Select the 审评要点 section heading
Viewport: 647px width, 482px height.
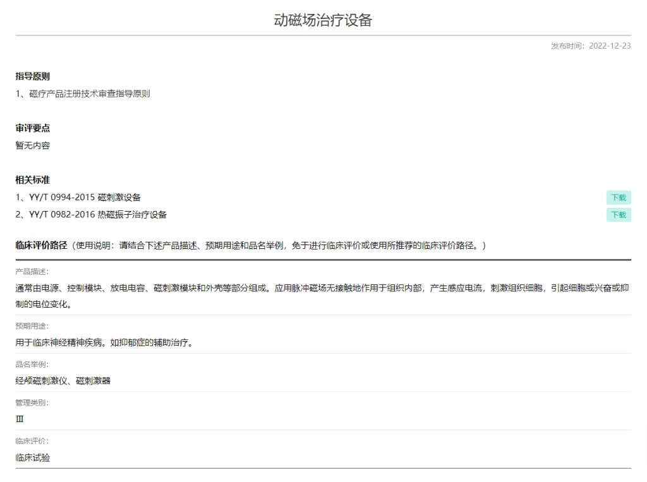(x=33, y=128)
